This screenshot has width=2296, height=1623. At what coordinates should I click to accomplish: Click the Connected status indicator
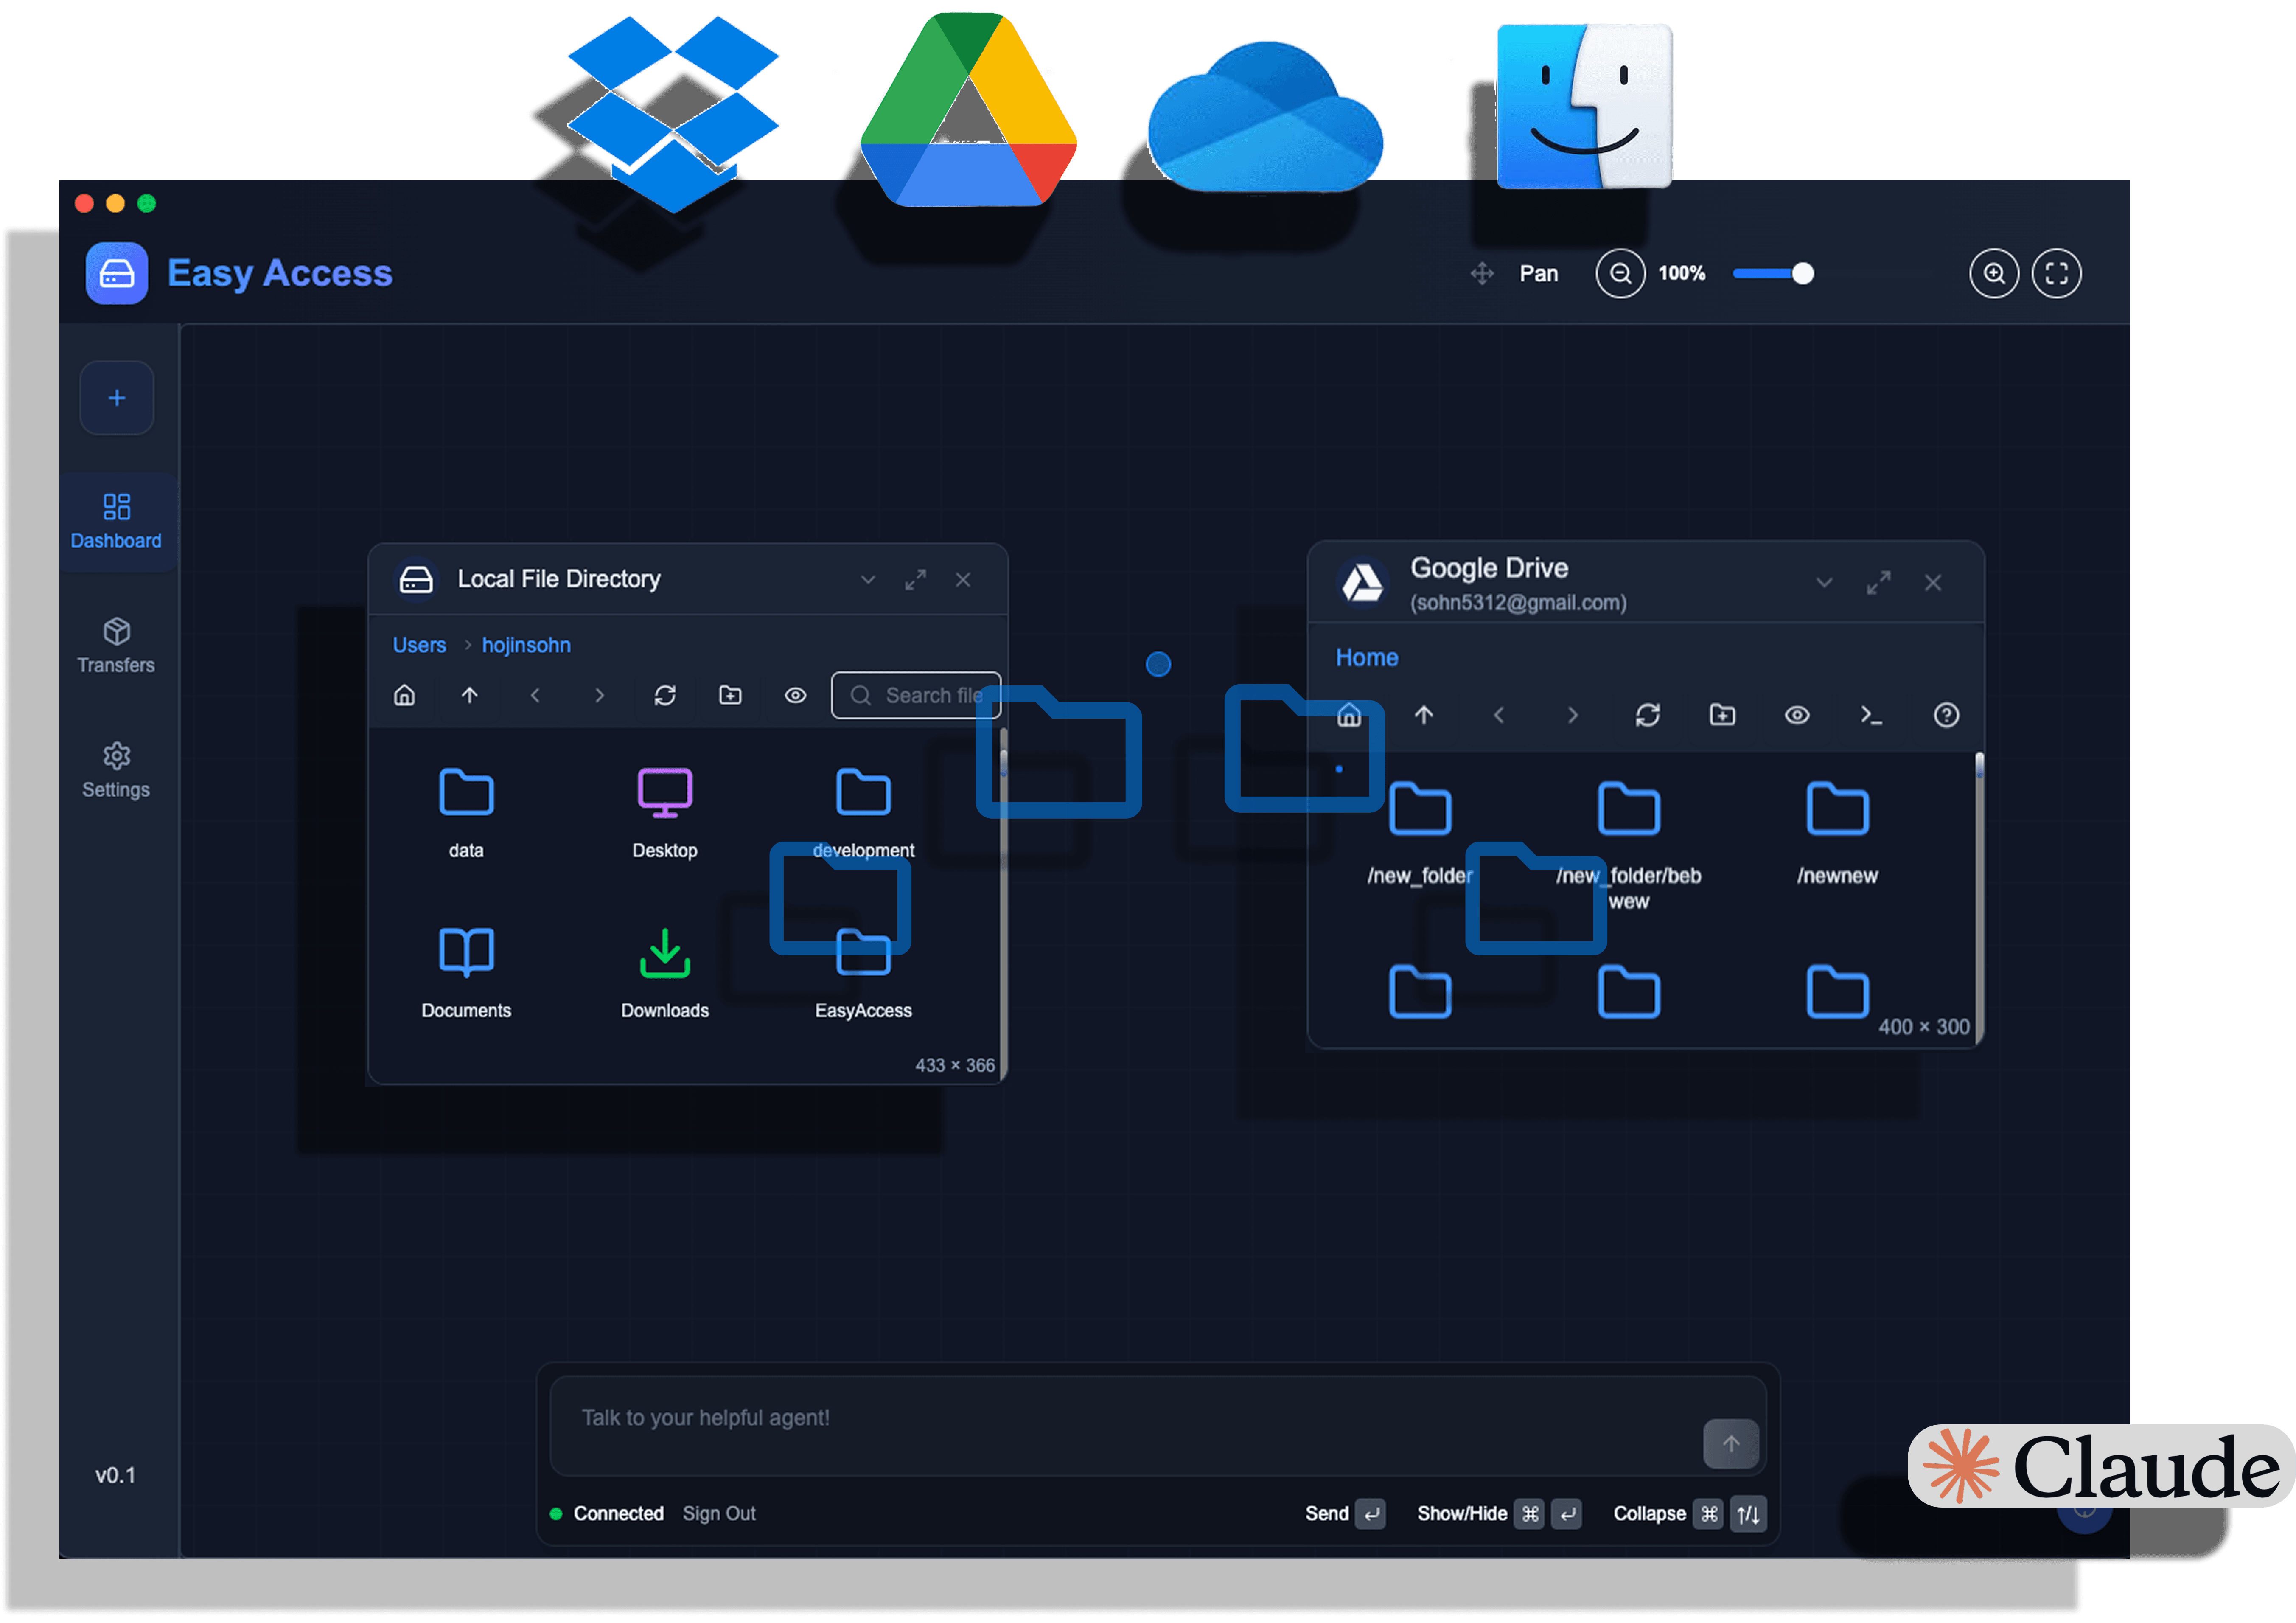pyautogui.click(x=607, y=1514)
